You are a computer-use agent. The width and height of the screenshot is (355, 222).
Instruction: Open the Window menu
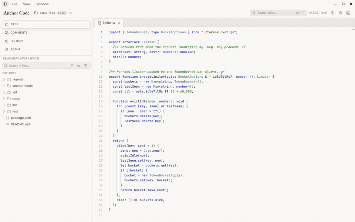point(42,4)
